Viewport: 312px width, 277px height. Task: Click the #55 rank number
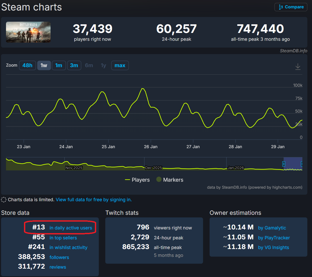tap(39, 237)
